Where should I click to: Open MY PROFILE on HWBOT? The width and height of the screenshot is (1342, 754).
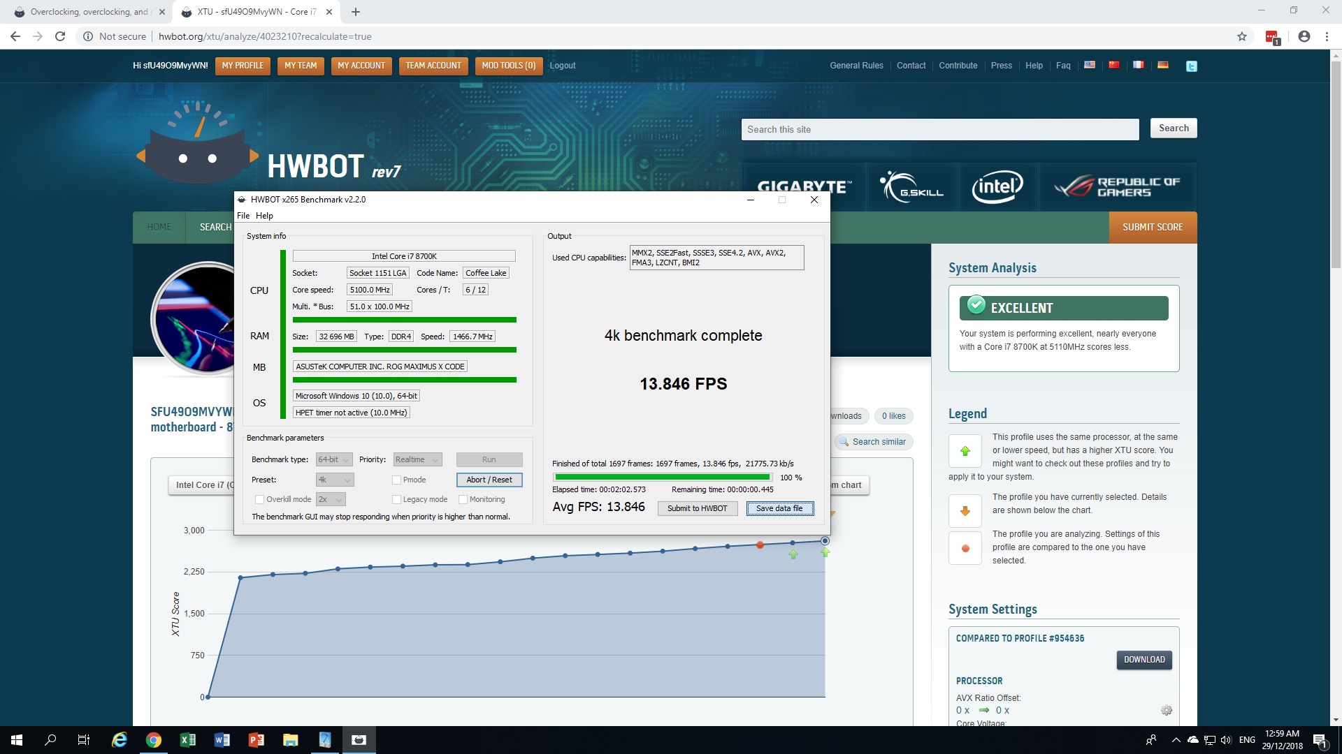[243, 66]
